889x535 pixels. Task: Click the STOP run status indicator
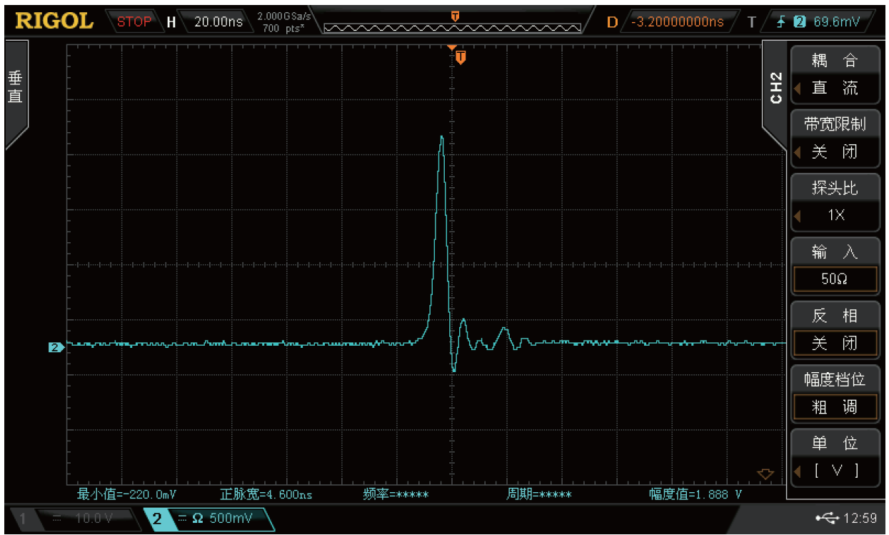(134, 21)
